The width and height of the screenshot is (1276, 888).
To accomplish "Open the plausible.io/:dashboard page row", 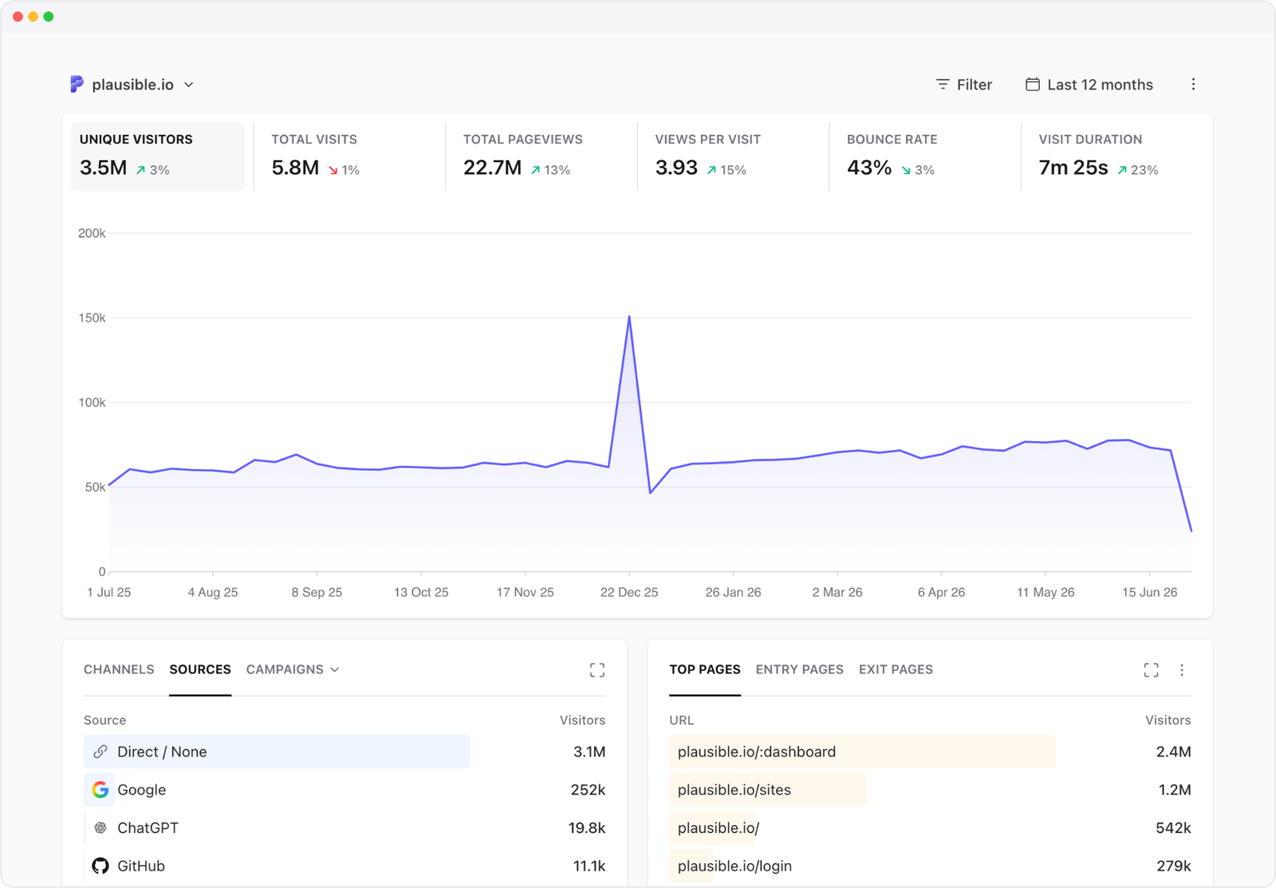I will point(930,752).
